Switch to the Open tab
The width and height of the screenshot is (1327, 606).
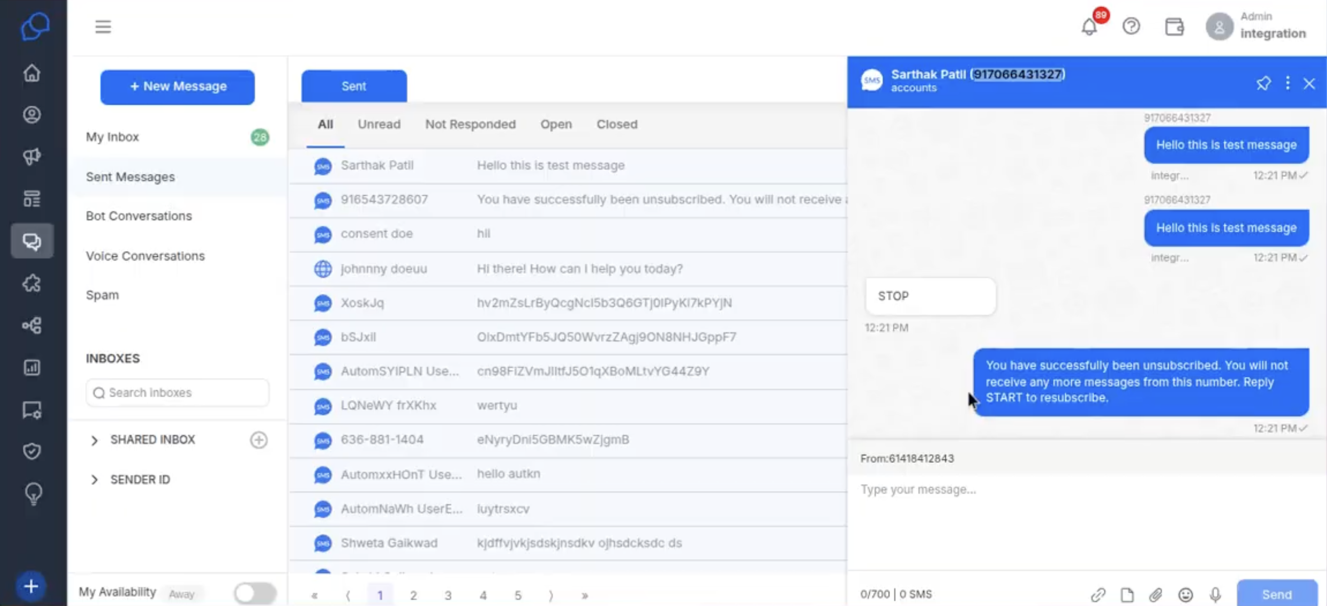[x=556, y=124]
